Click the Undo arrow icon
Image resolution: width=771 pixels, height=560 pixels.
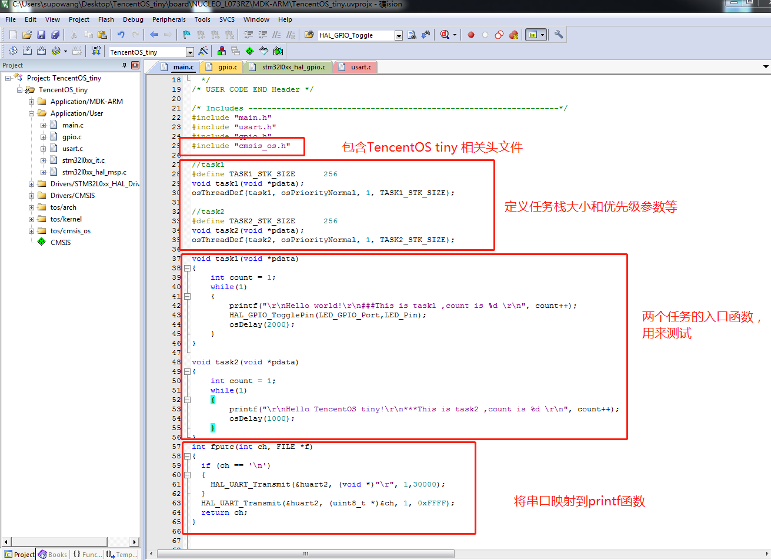(121, 35)
